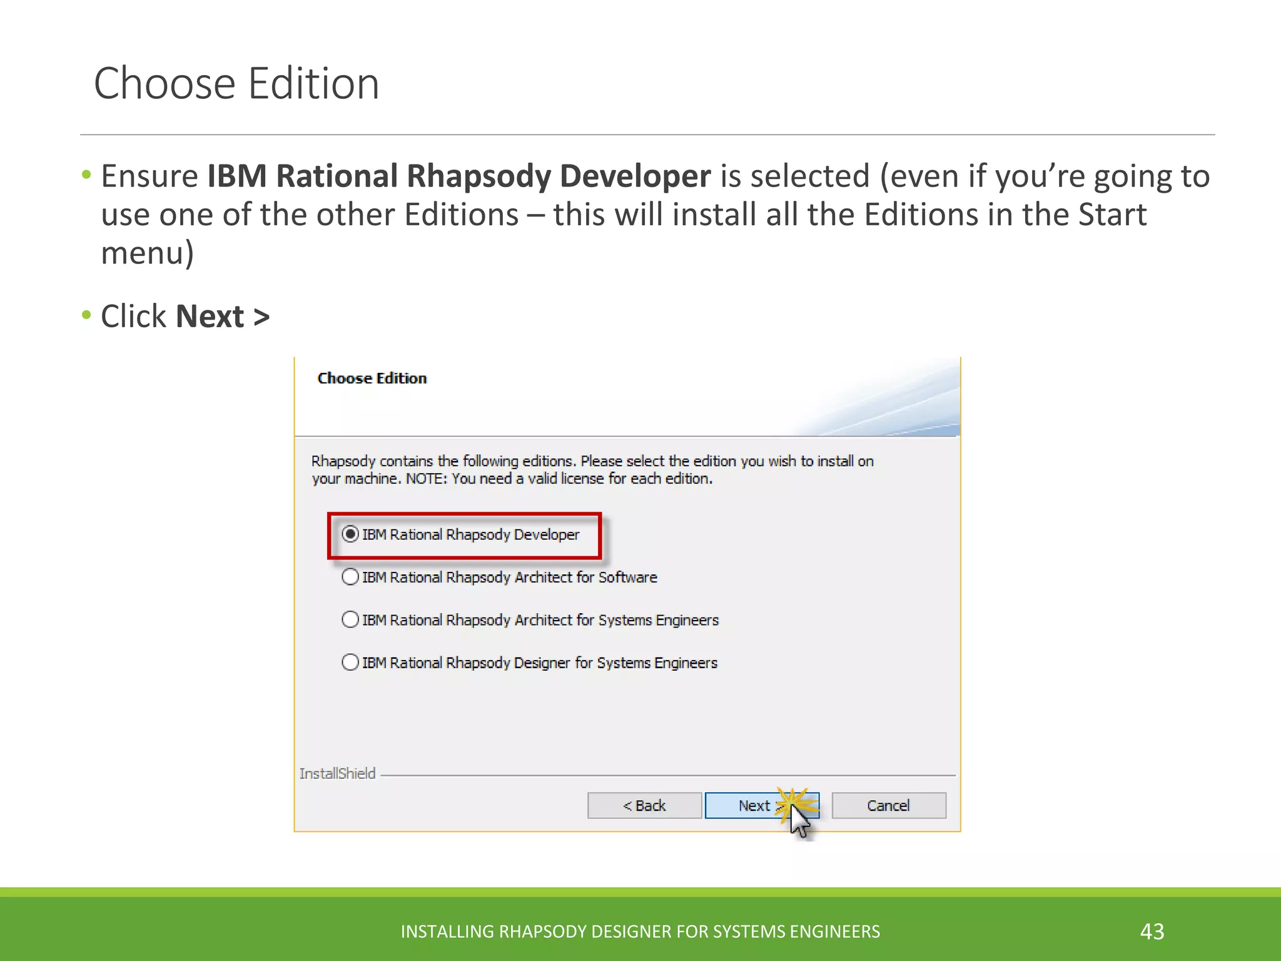This screenshot has height=961, width=1281.
Task: Click the note 'You need a valid license'
Action: (559, 479)
